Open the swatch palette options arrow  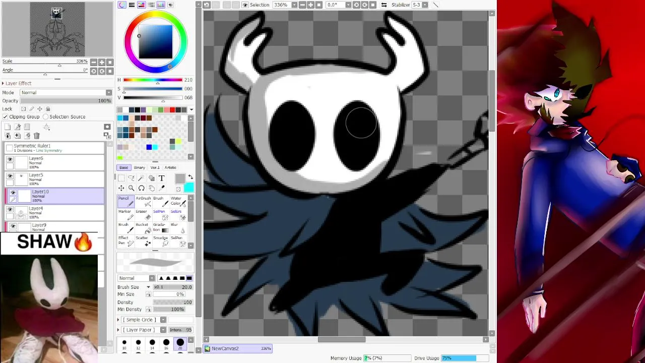[191, 110]
